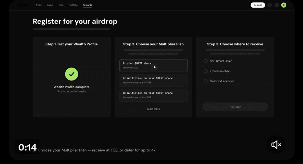Click the green Wealth Profile checkmark
Screen dimensions: 303x164
coord(72,74)
